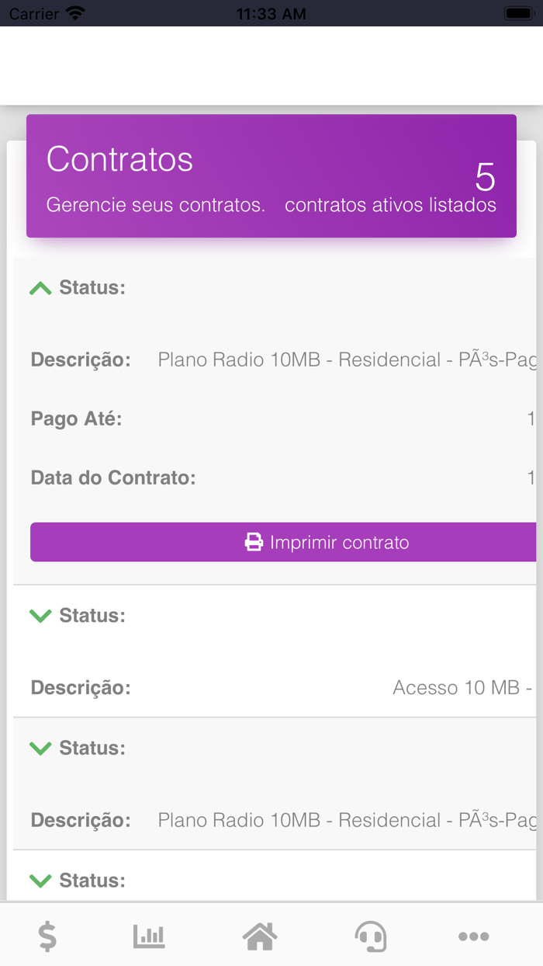This screenshot has height=966, width=543.
Task: Expand the bottom-most Status chevron
Action: 40,880
